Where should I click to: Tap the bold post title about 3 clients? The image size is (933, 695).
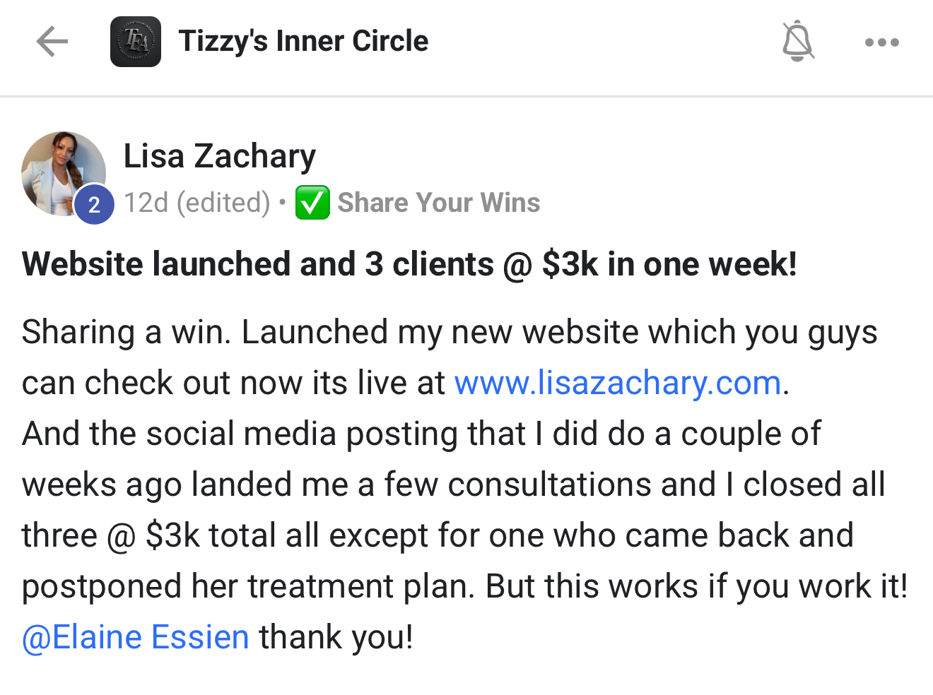(409, 264)
